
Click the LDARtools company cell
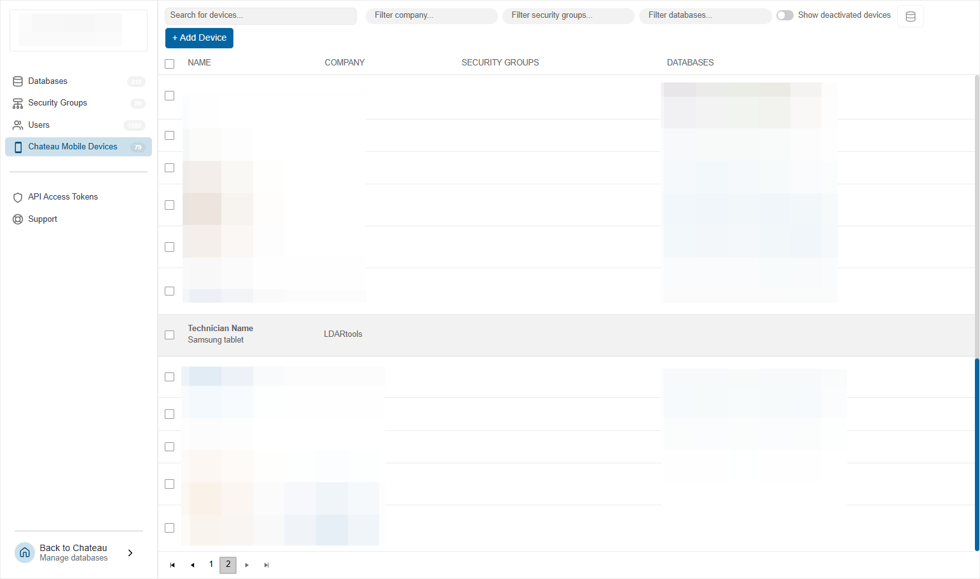[x=343, y=334]
